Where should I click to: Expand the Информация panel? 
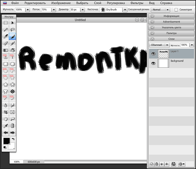pos(171,16)
